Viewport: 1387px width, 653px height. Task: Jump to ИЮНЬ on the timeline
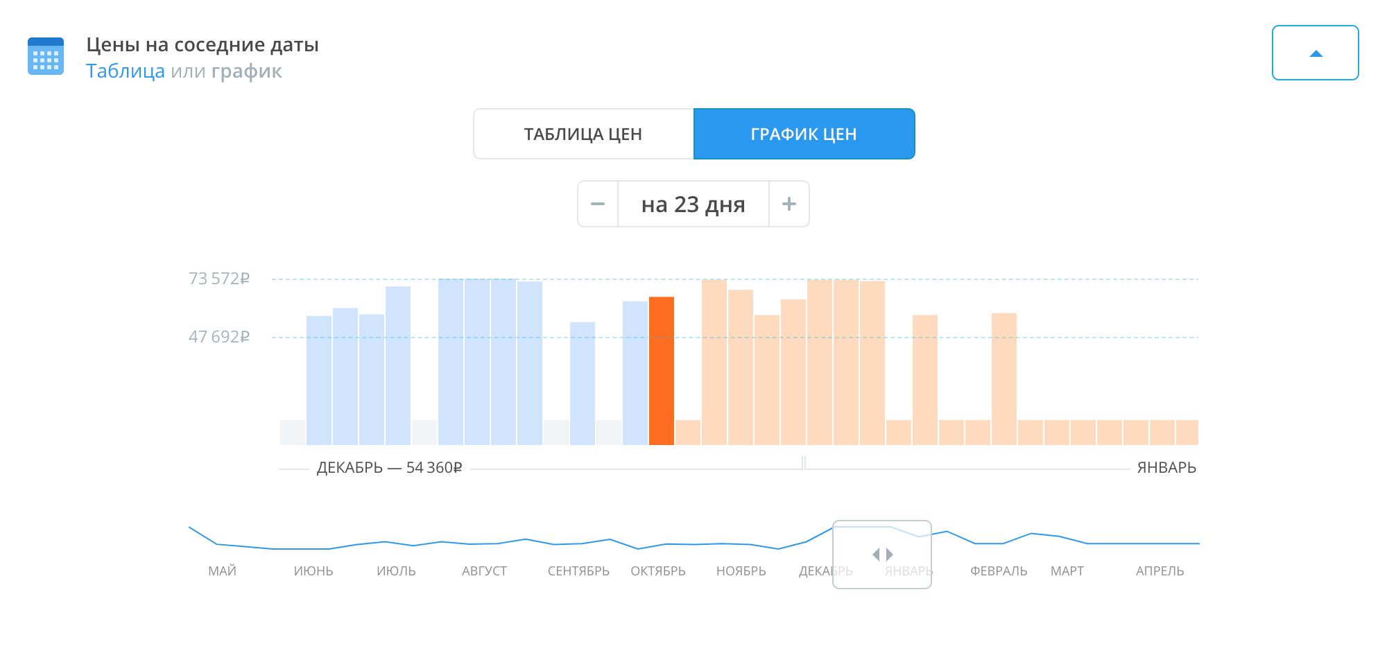point(313,571)
